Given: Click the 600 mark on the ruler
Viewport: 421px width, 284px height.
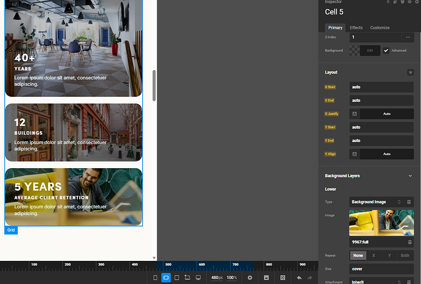Looking at the screenshot, I should click(202, 264).
